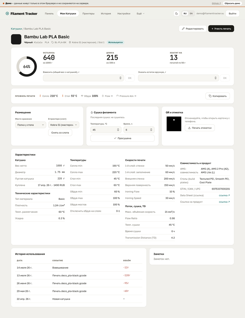Click the #1a1a1a hex color code
Screen dimensions: 245x318
pos(38,42)
